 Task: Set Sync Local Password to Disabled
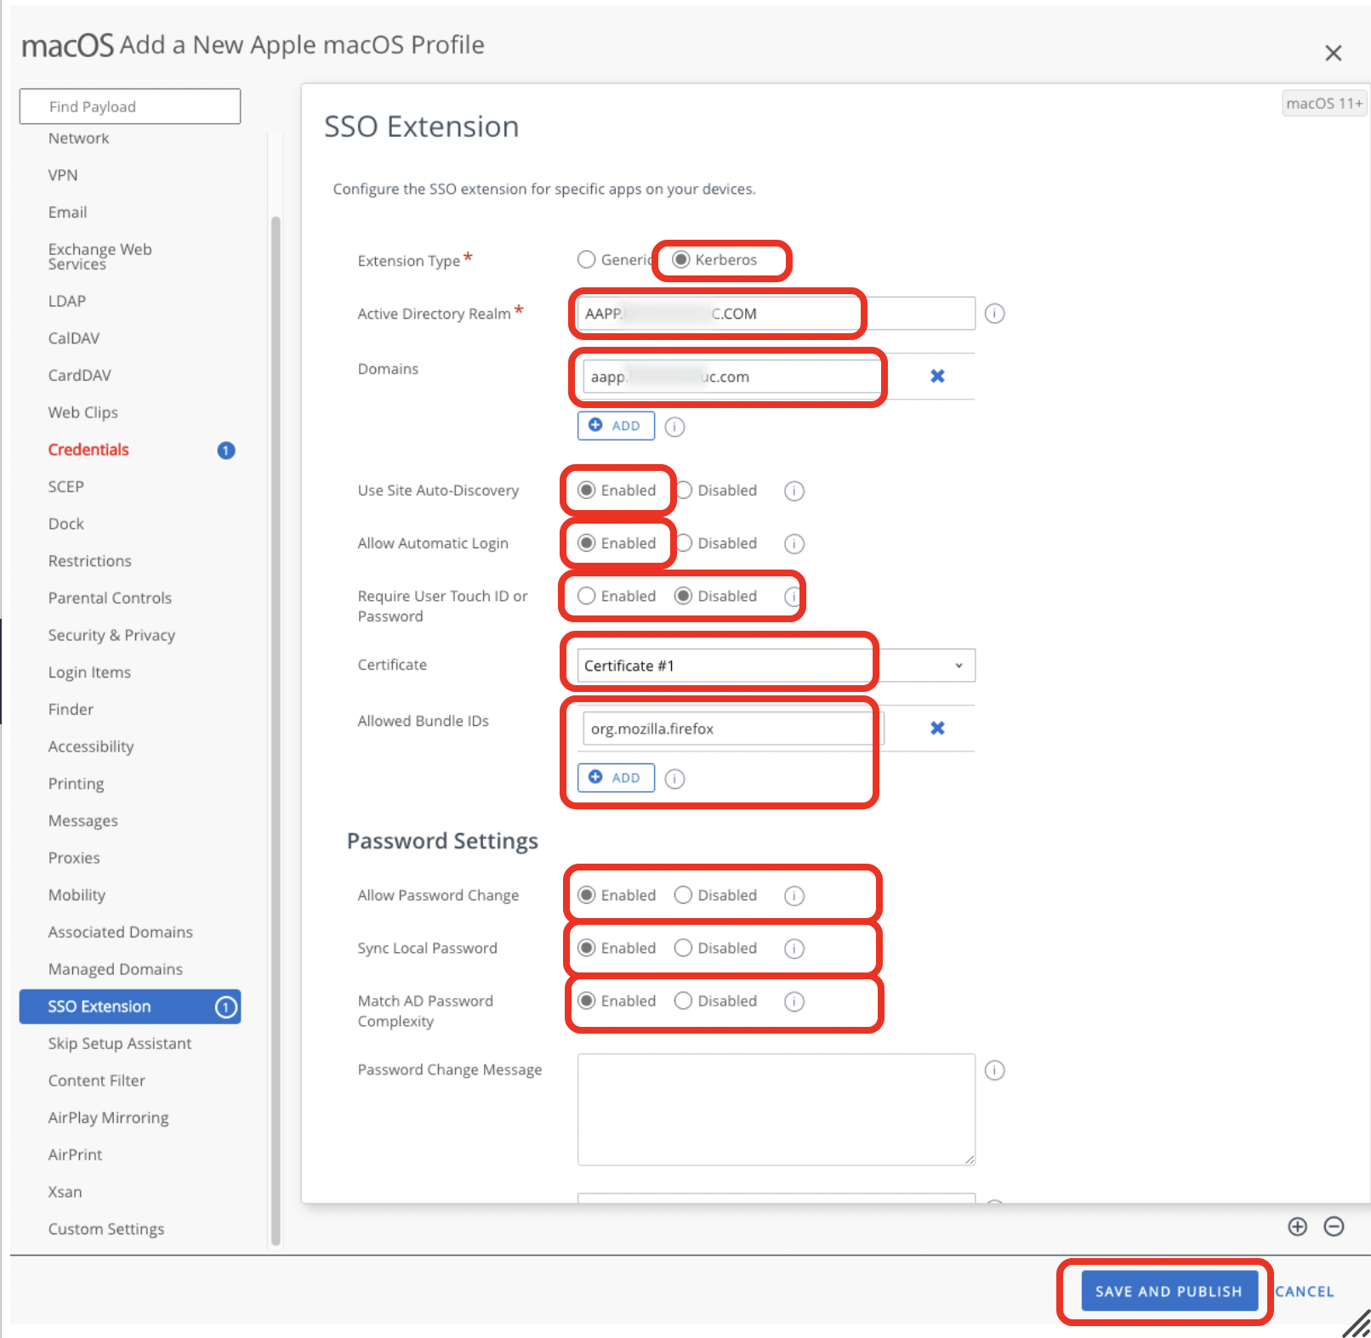point(683,948)
